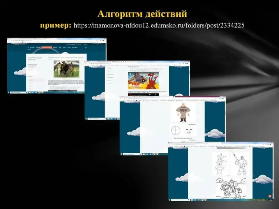Open the stacked figures coloring page

220,164
